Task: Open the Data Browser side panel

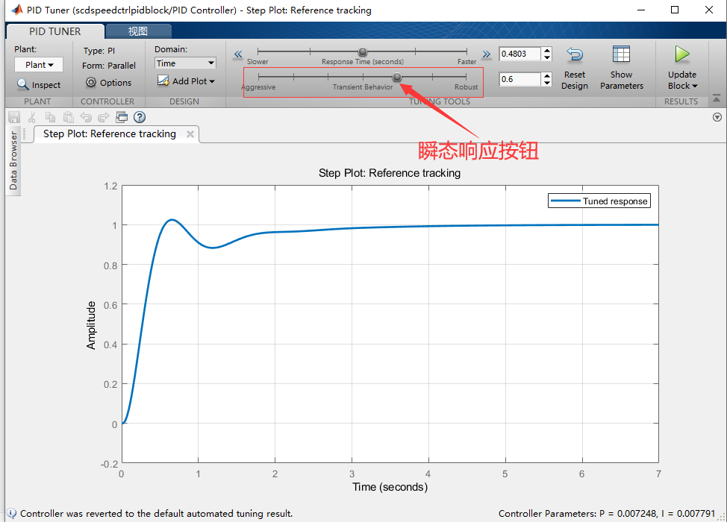Action: (13, 160)
